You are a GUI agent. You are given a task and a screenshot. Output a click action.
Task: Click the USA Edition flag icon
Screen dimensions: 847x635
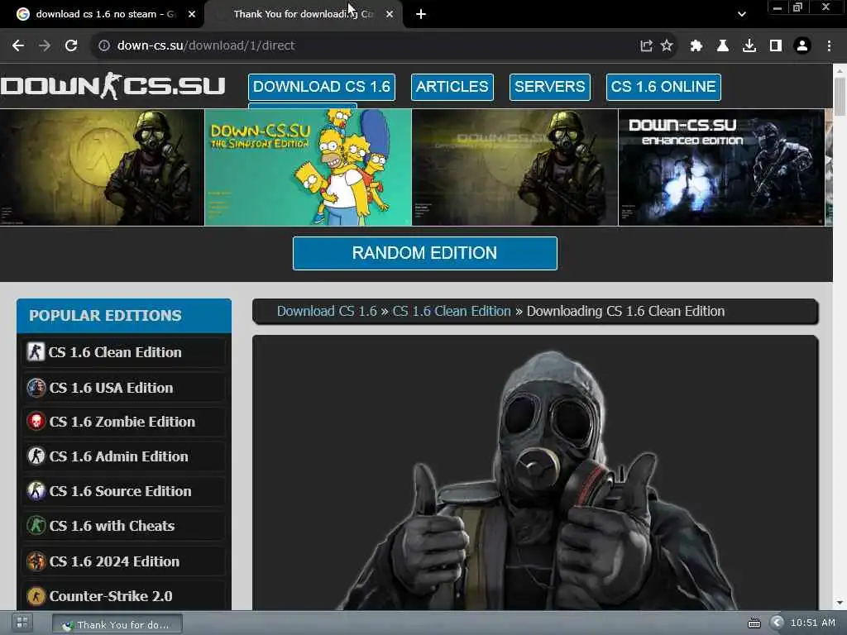(36, 388)
